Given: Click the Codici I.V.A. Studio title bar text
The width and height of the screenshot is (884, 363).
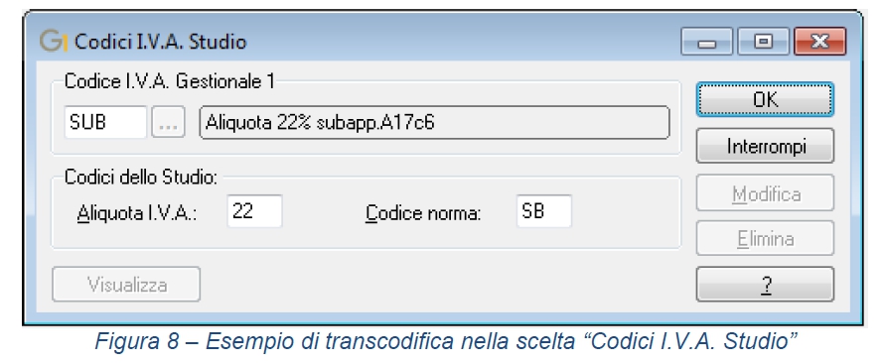Looking at the screenshot, I should 161,43.
